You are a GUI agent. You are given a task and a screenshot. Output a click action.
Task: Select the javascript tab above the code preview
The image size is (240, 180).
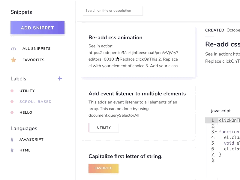221,111
